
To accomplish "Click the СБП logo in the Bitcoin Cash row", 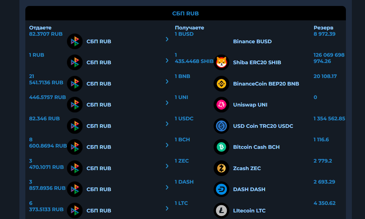I will point(75,147).
